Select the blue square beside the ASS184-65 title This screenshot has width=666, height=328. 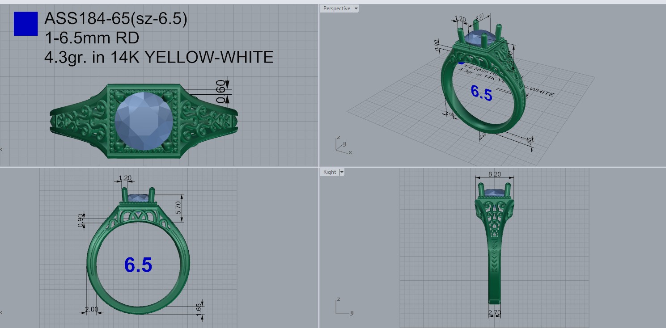(26, 24)
